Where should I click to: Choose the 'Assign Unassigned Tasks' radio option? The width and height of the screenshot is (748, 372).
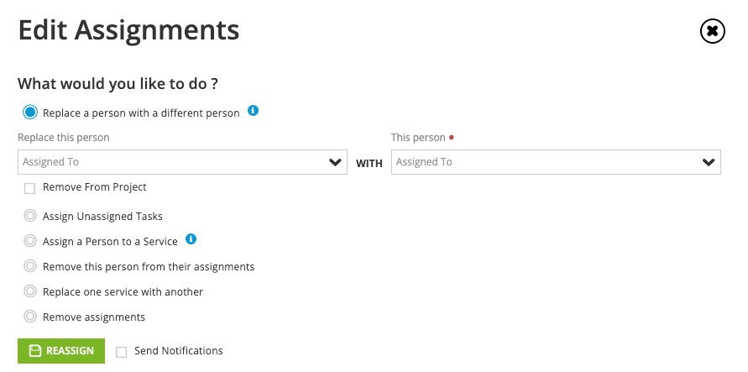pos(30,216)
